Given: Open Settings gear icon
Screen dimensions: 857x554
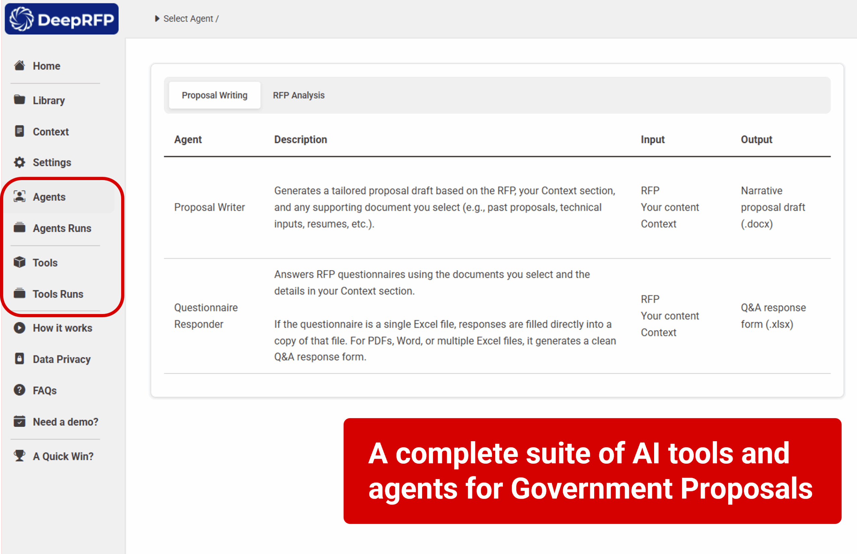Looking at the screenshot, I should pyautogui.click(x=19, y=162).
